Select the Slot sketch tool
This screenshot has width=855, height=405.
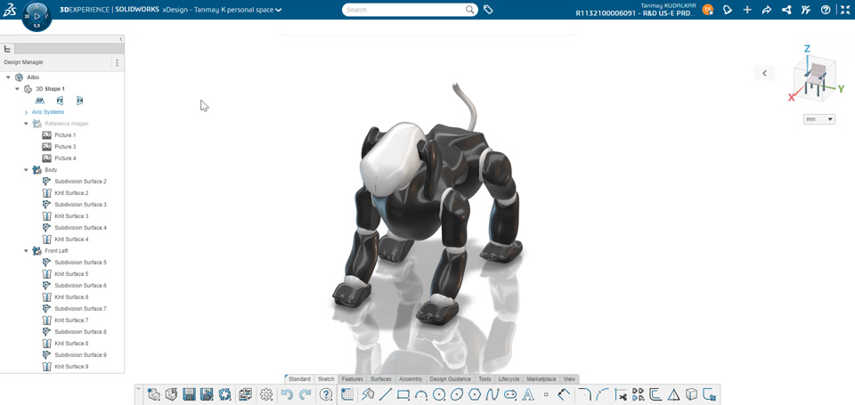coord(510,394)
